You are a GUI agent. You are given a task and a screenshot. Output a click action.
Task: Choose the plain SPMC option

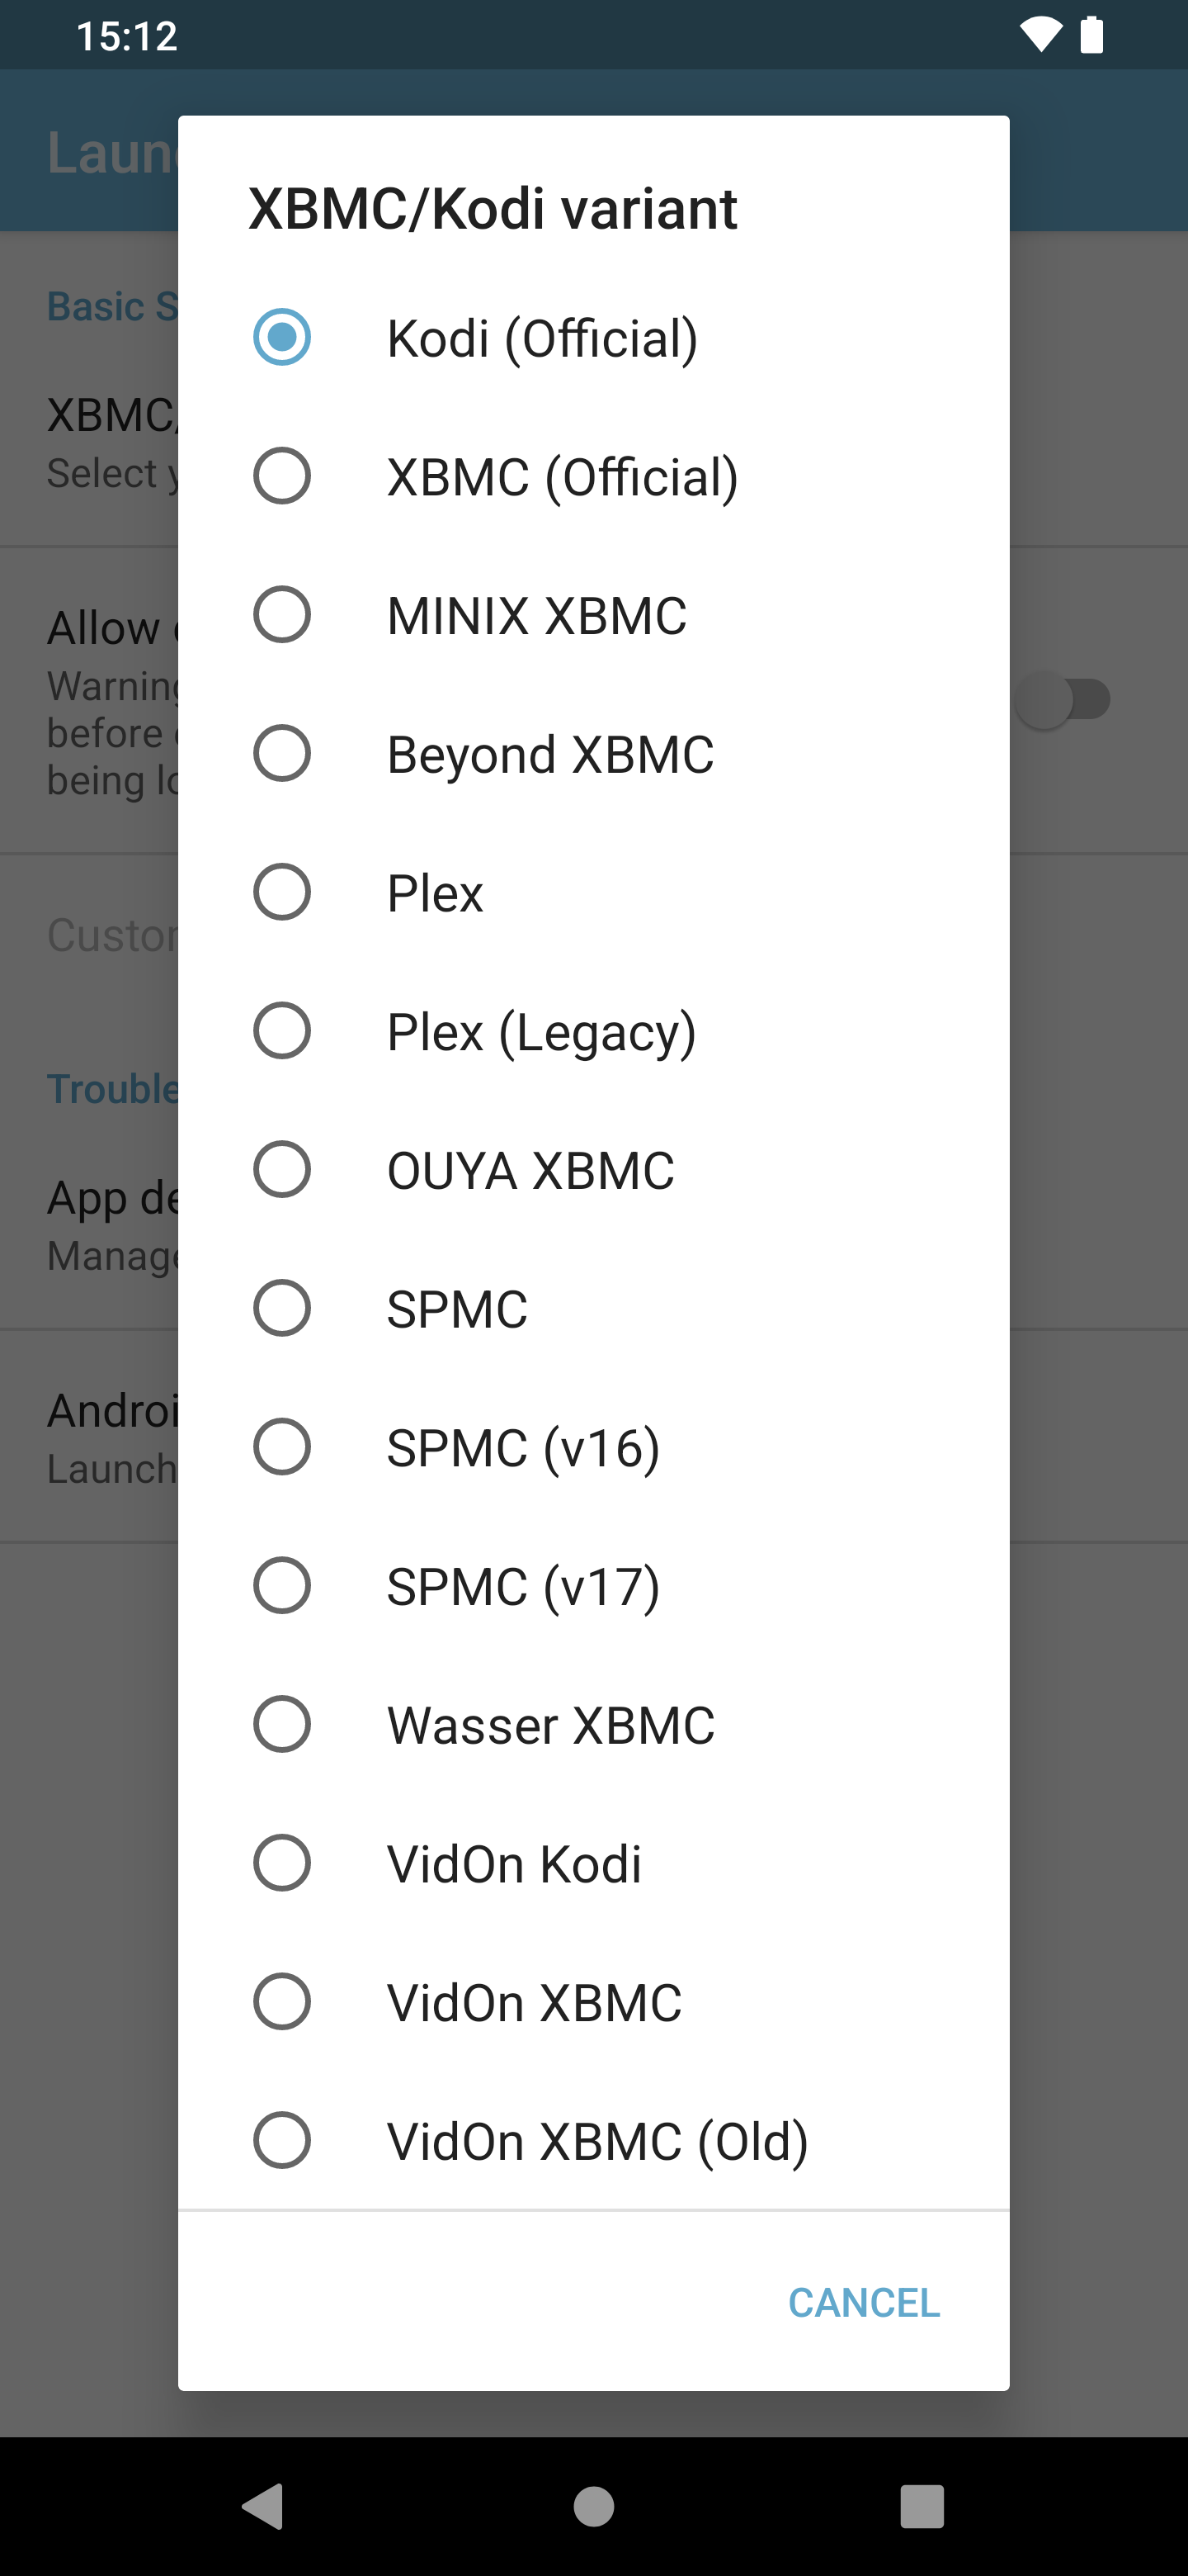point(282,1308)
